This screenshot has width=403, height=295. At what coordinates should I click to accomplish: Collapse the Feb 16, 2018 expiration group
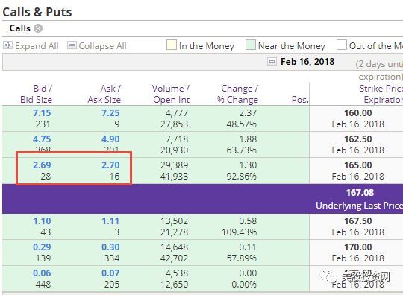pyautogui.click(x=272, y=62)
